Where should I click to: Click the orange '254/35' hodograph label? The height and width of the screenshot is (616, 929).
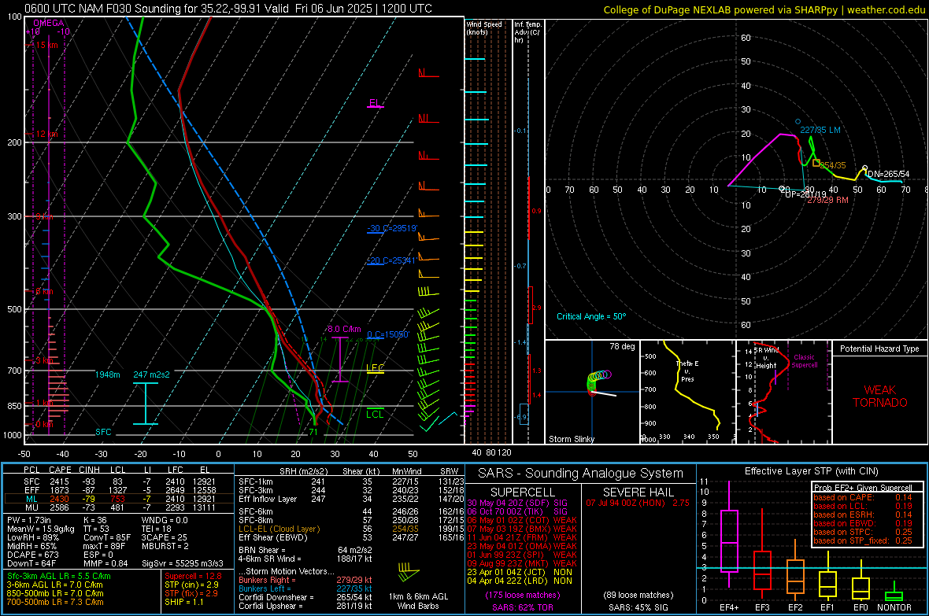click(x=833, y=165)
